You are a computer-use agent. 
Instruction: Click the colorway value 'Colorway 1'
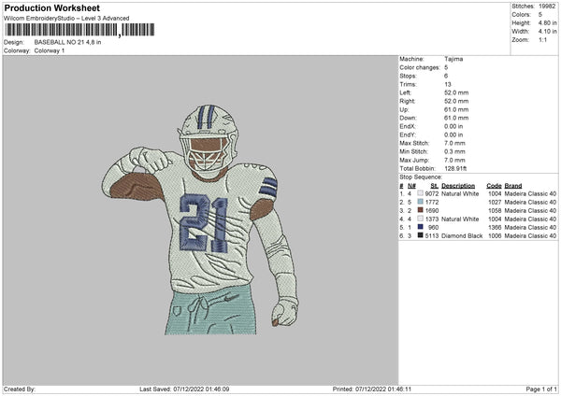tap(50, 50)
